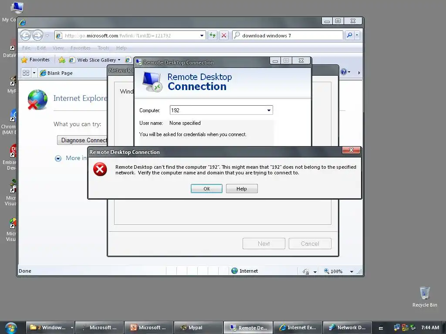Screen dimensions: 446x334
Task: Click the protected mode icon in IE status bar
Action: coord(306,271)
